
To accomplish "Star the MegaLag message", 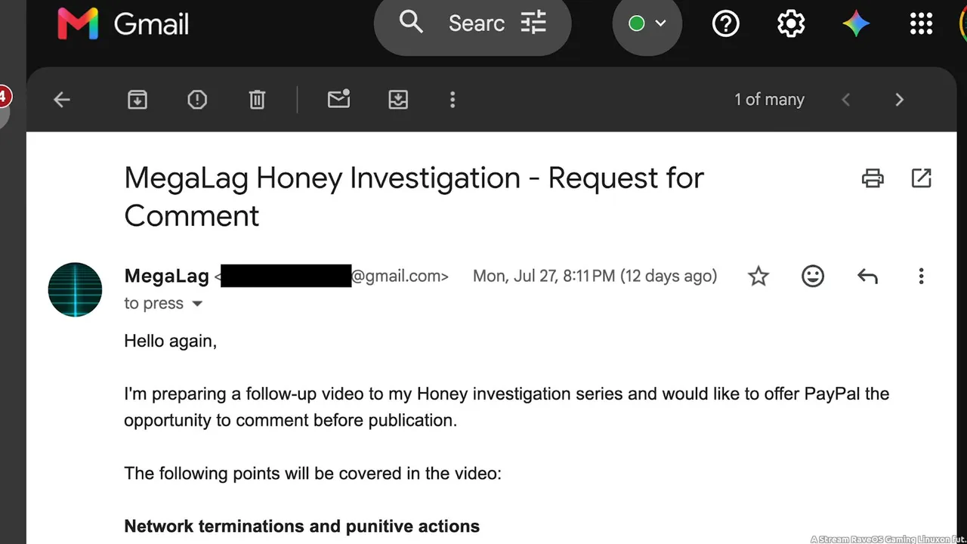I will coord(758,277).
